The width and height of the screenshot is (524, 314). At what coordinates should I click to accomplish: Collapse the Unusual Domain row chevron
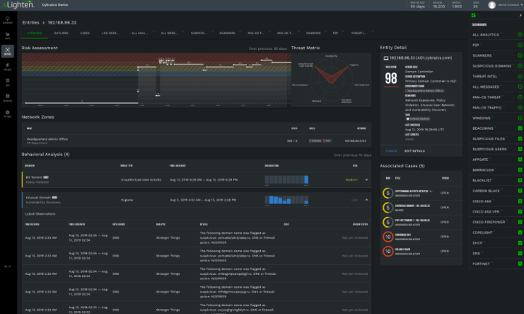pos(366,199)
